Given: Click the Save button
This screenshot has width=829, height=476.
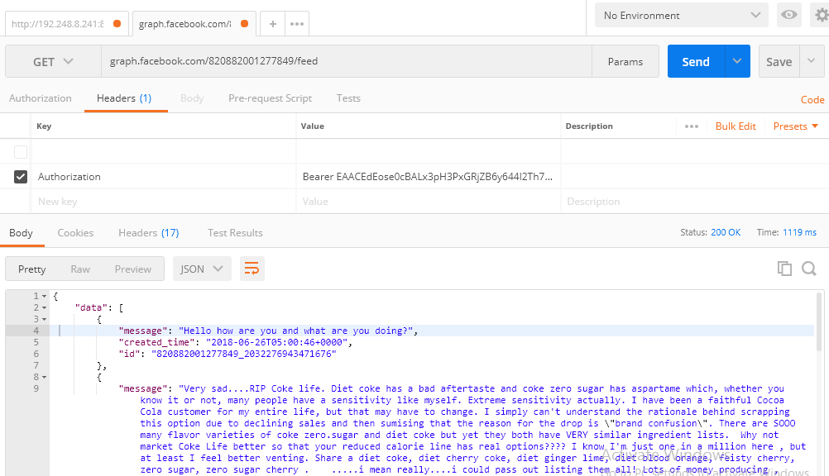Looking at the screenshot, I should (x=779, y=61).
